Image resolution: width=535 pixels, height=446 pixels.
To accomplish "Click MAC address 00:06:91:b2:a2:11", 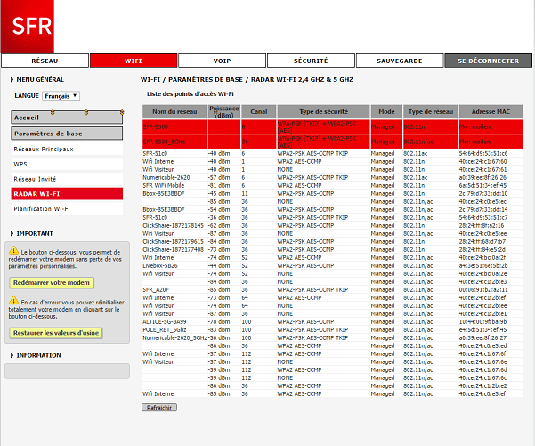I will [x=483, y=289].
